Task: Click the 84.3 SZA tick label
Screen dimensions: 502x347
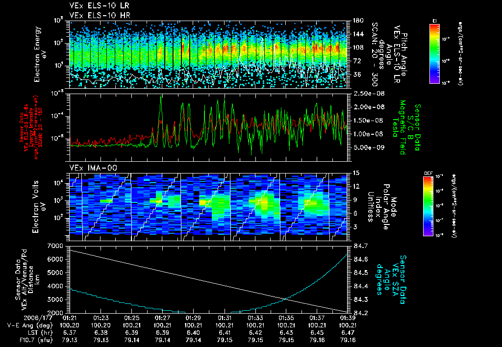Action: coord(360,299)
